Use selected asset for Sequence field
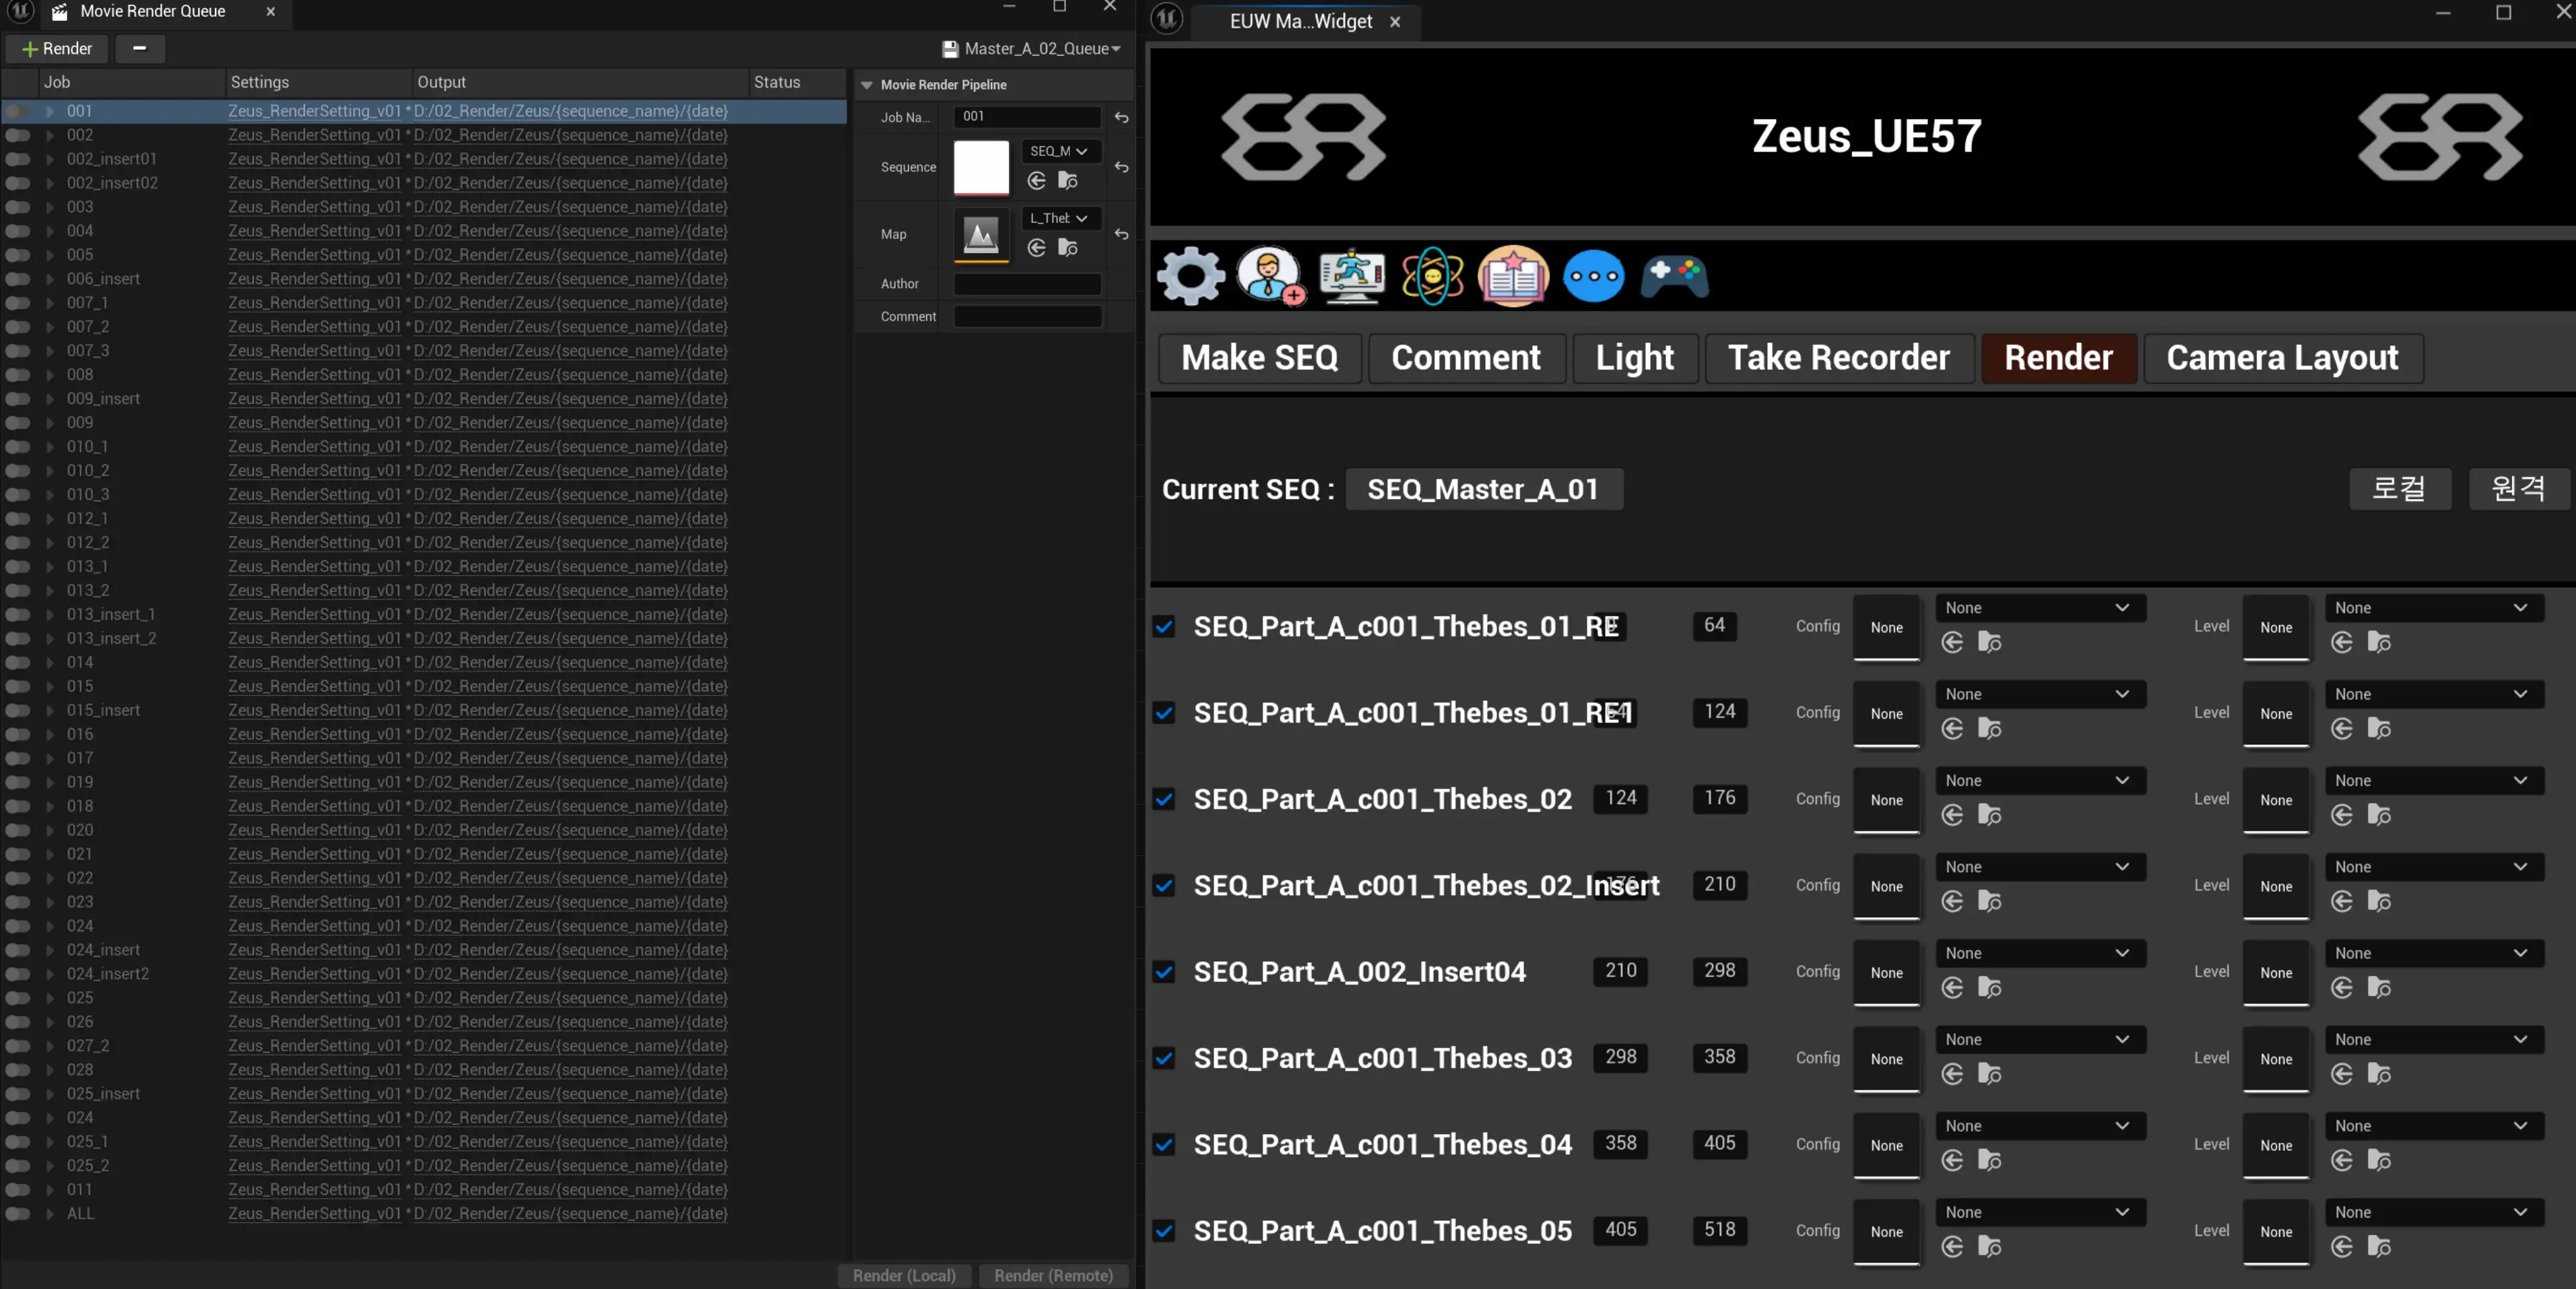2576x1289 pixels. [x=1037, y=180]
